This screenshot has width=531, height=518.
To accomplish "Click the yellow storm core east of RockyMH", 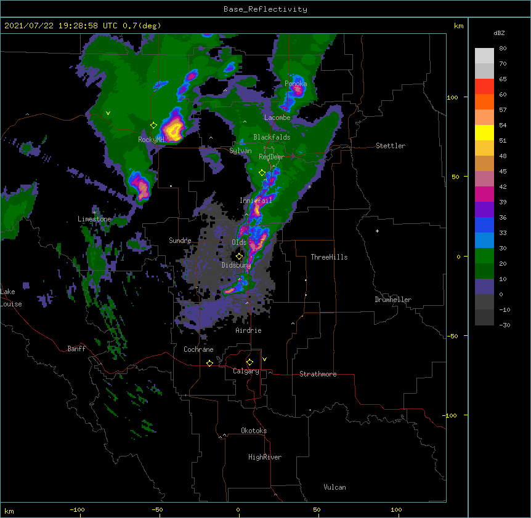I will 174,130.
